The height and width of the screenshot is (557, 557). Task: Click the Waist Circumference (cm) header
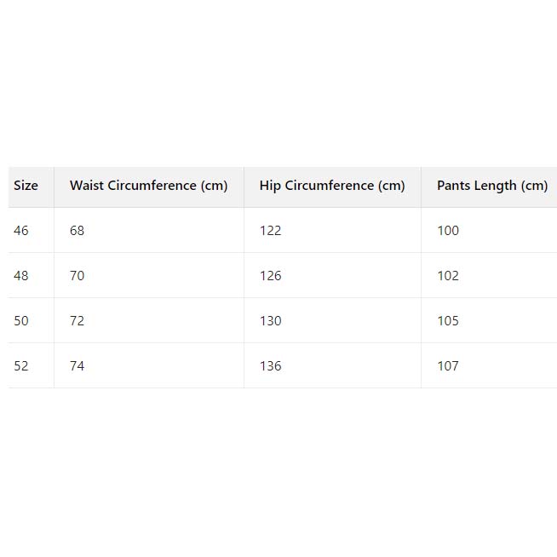click(x=148, y=186)
